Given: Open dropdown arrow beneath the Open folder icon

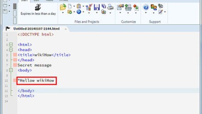Looking at the screenshot, I should coord(63,12).
